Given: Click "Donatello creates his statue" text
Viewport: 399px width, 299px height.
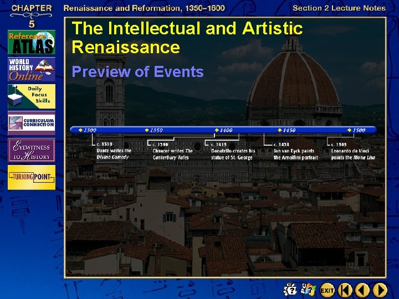Looking at the screenshot, I should [233, 154].
